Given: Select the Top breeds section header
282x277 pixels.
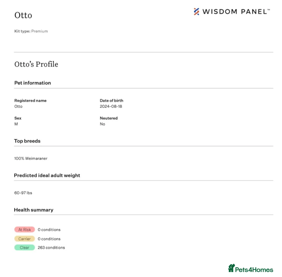Looking at the screenshot, I should (27, 141).
